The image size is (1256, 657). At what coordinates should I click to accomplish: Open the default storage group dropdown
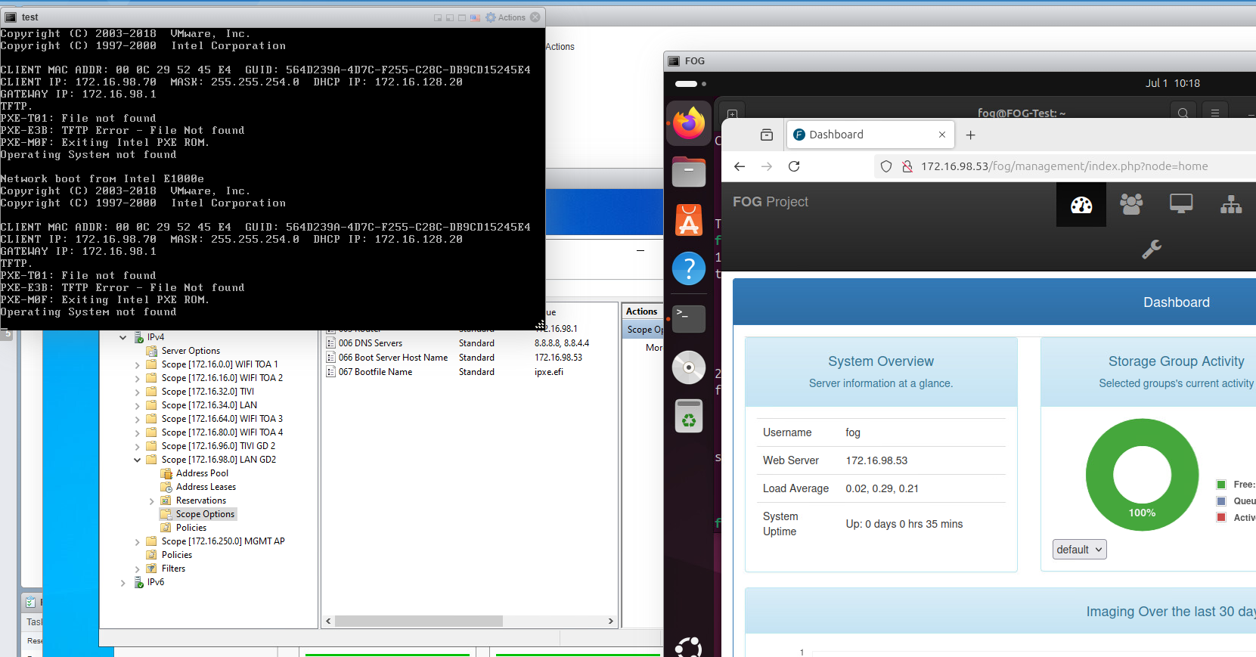point(1080,550)
